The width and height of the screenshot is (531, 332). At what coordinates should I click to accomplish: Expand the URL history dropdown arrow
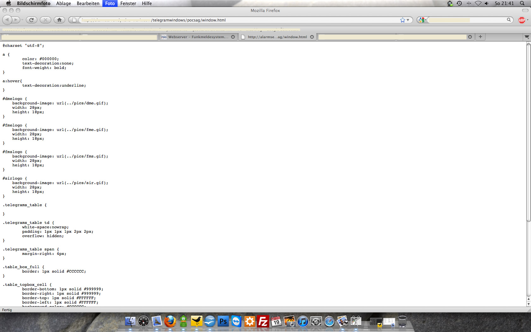408,20
